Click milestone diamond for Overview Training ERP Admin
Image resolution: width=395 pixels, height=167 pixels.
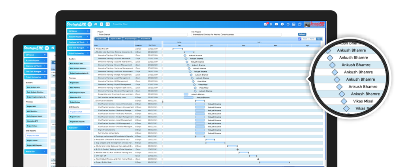click(185, 55)
